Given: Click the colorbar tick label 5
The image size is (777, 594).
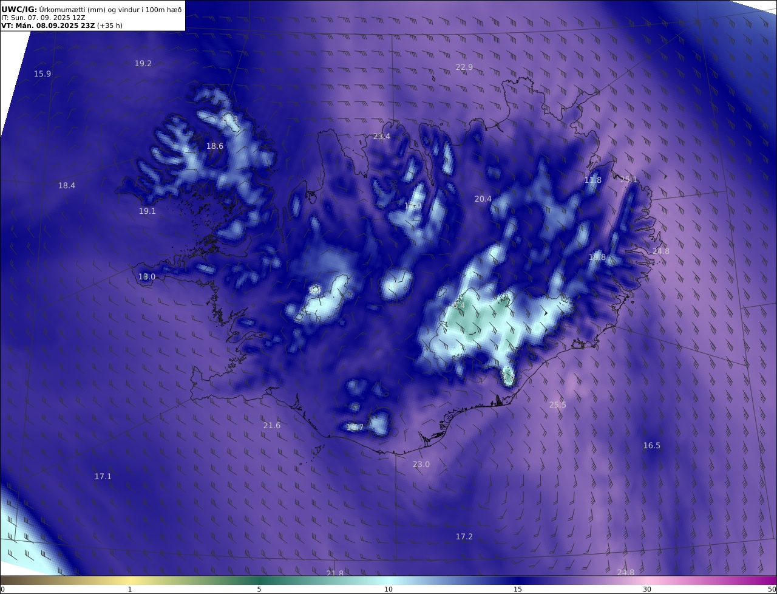Looking at the screenshot, I should (x=259, y=589).
